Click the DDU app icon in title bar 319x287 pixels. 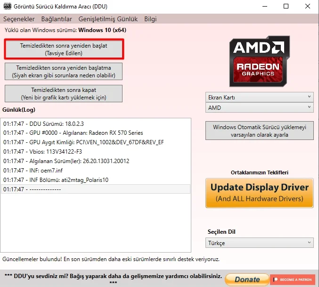8,7
